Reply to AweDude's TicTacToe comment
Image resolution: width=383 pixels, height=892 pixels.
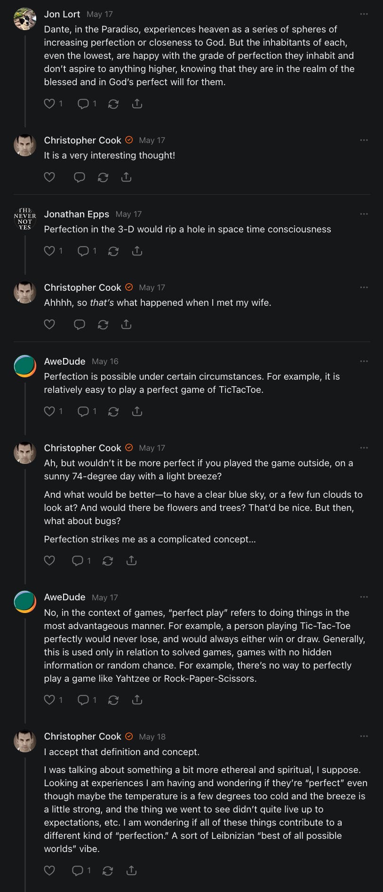(x=83, y=411)
